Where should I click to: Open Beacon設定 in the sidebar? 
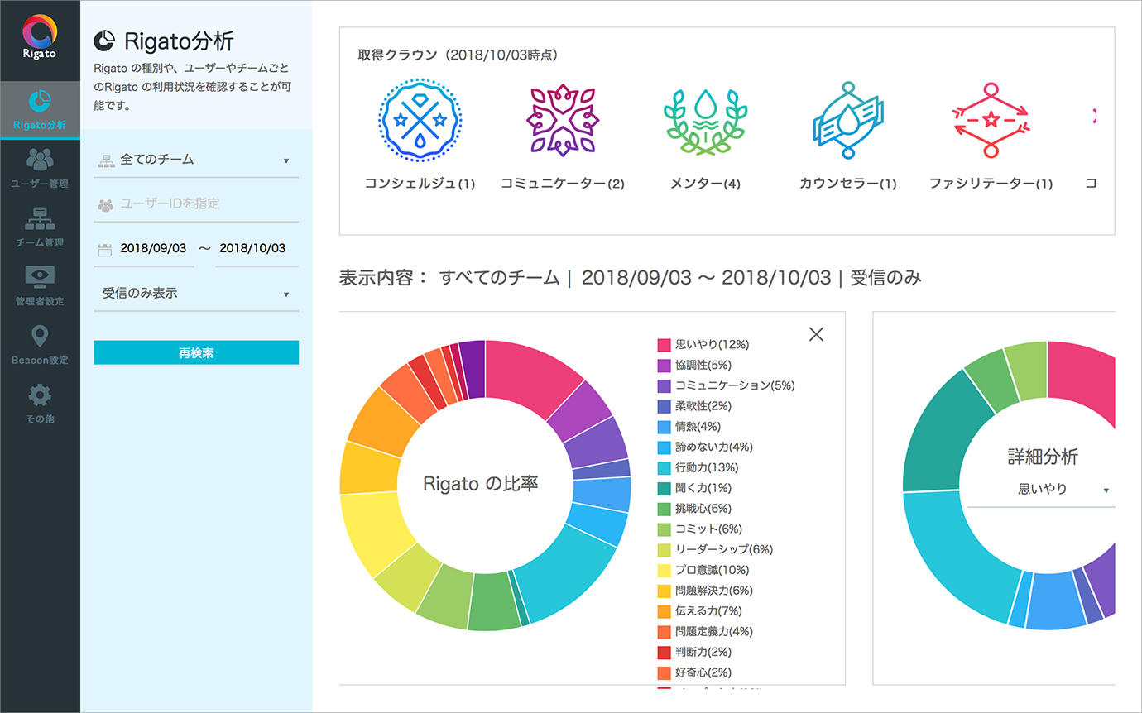point(40,345)
